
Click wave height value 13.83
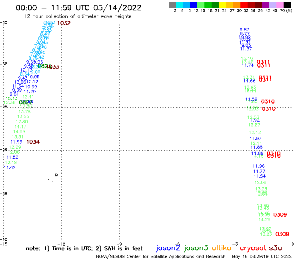click(x=266, y=234)
